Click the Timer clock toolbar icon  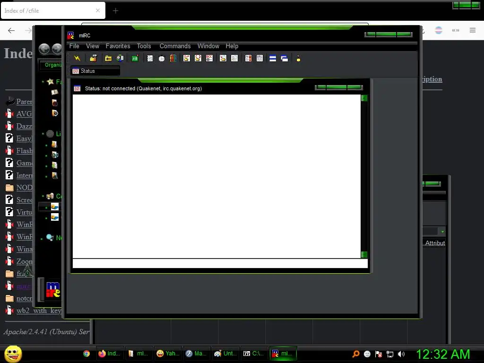[162, 58]
